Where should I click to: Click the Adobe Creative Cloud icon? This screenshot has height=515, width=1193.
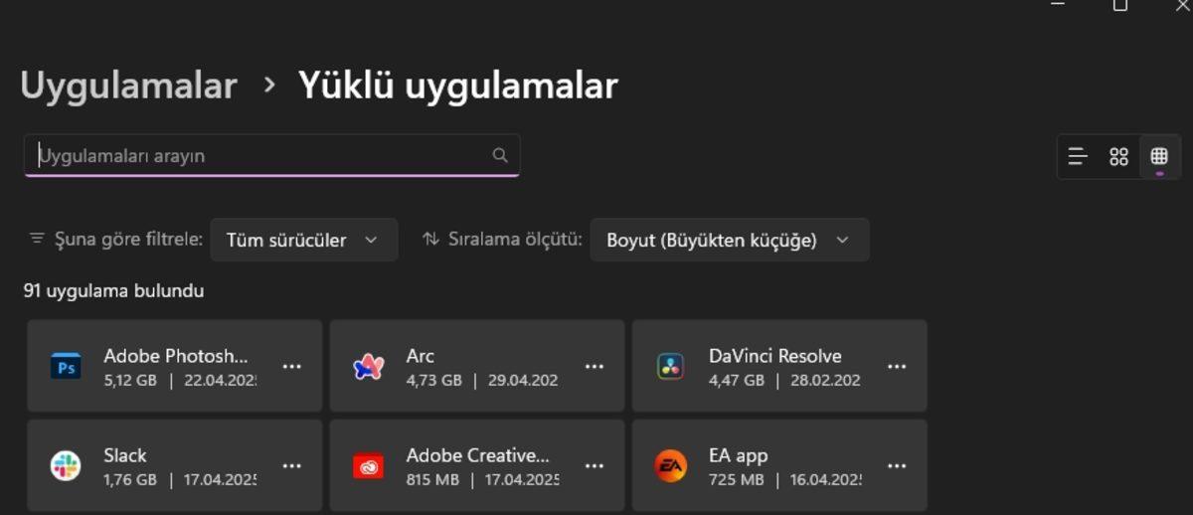tap(369, 465)
